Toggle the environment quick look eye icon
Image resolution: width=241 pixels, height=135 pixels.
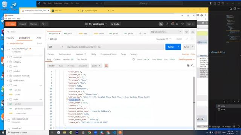pos(186,32)
